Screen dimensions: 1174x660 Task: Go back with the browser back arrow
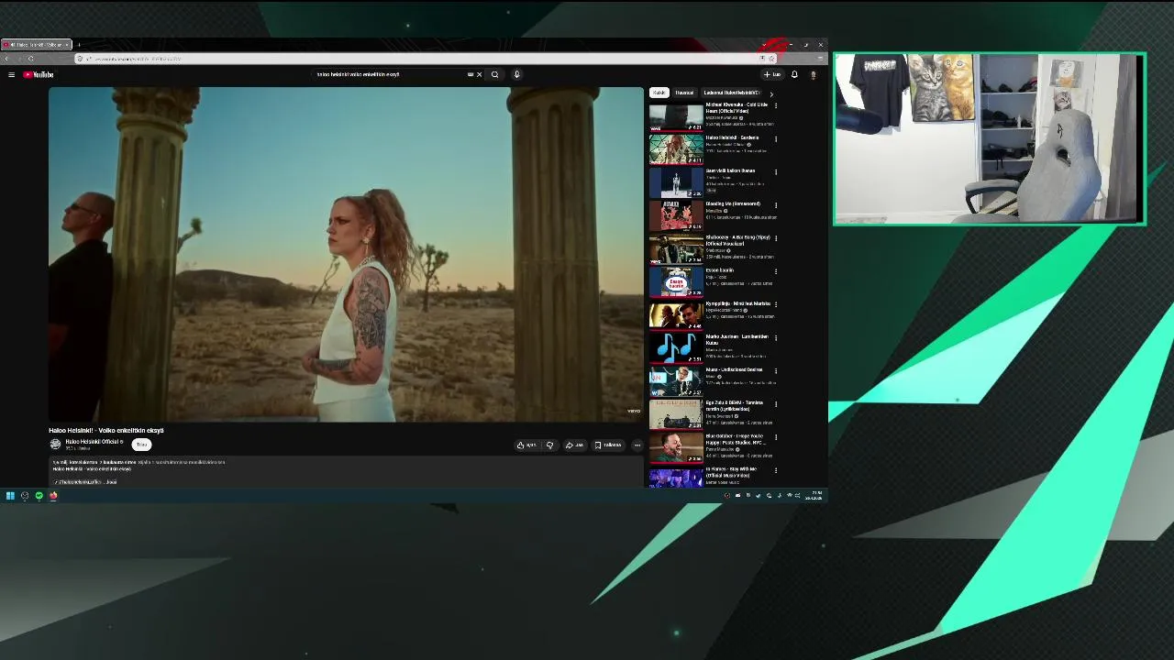[8, 59]
